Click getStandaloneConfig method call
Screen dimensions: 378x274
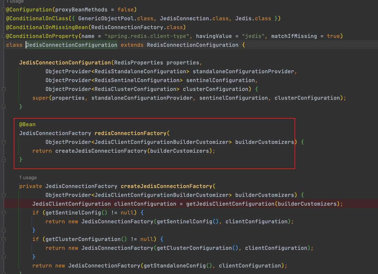(174, 266)
